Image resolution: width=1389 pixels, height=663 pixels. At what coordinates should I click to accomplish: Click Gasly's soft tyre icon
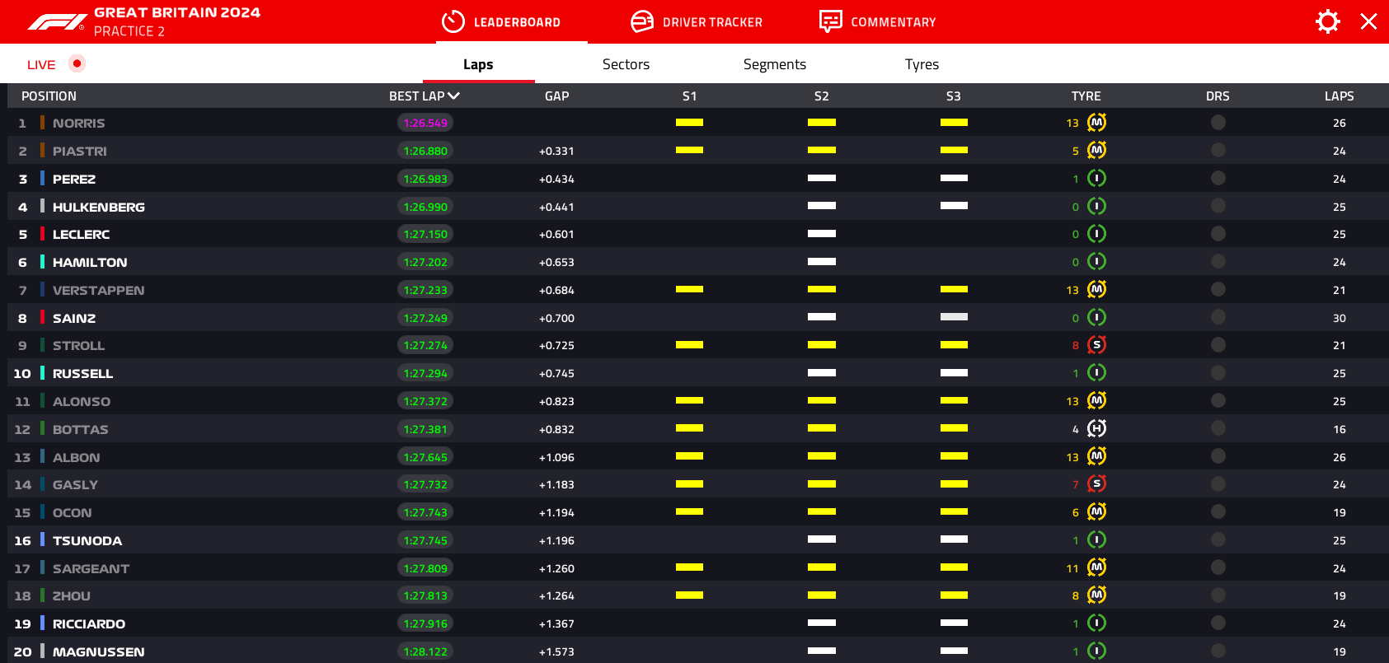click(1096, 484)
